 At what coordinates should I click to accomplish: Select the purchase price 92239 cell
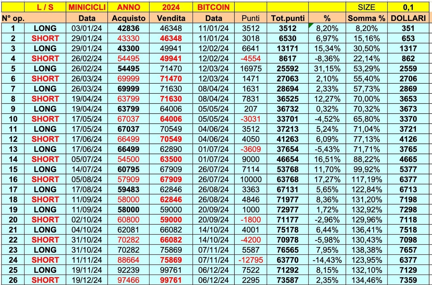[128, 270]
